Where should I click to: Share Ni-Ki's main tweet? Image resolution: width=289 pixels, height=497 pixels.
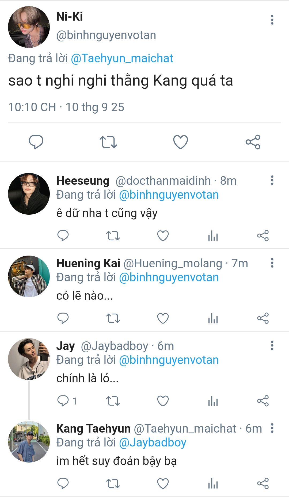[253, 142]
